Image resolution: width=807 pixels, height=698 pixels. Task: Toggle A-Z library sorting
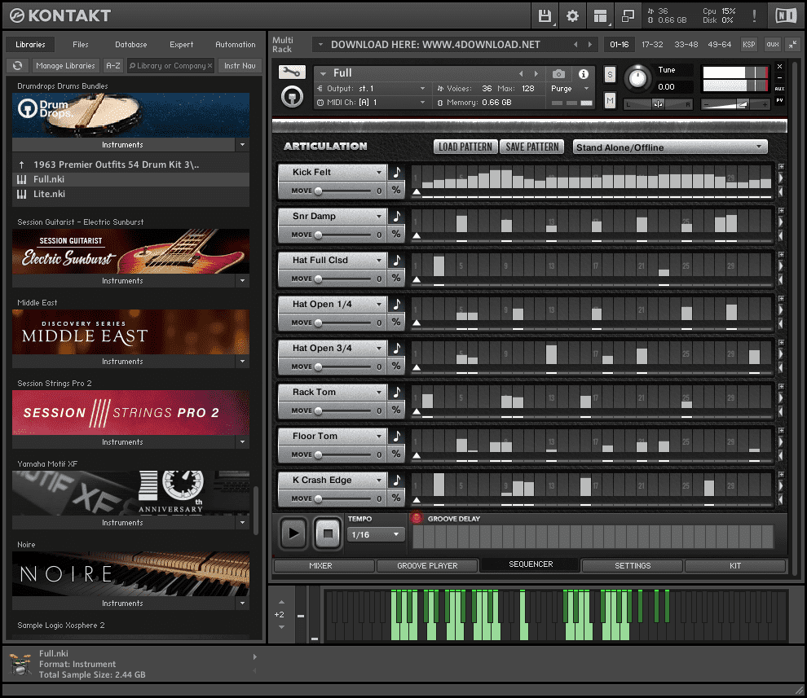113,66
